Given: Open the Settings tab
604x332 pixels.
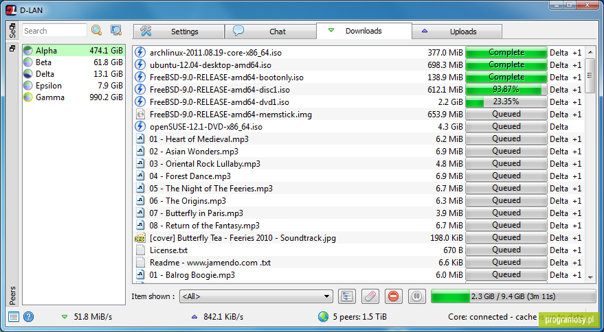Looking at the screenshot, I should 179,32.
